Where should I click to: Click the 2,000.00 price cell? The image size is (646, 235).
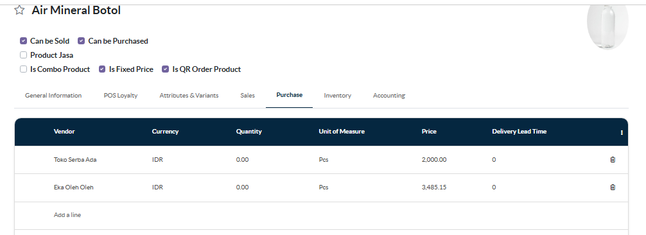(434, 159)
